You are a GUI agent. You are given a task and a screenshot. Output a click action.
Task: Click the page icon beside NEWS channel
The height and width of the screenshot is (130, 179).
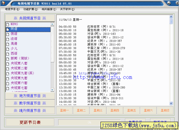click(8, 24)
